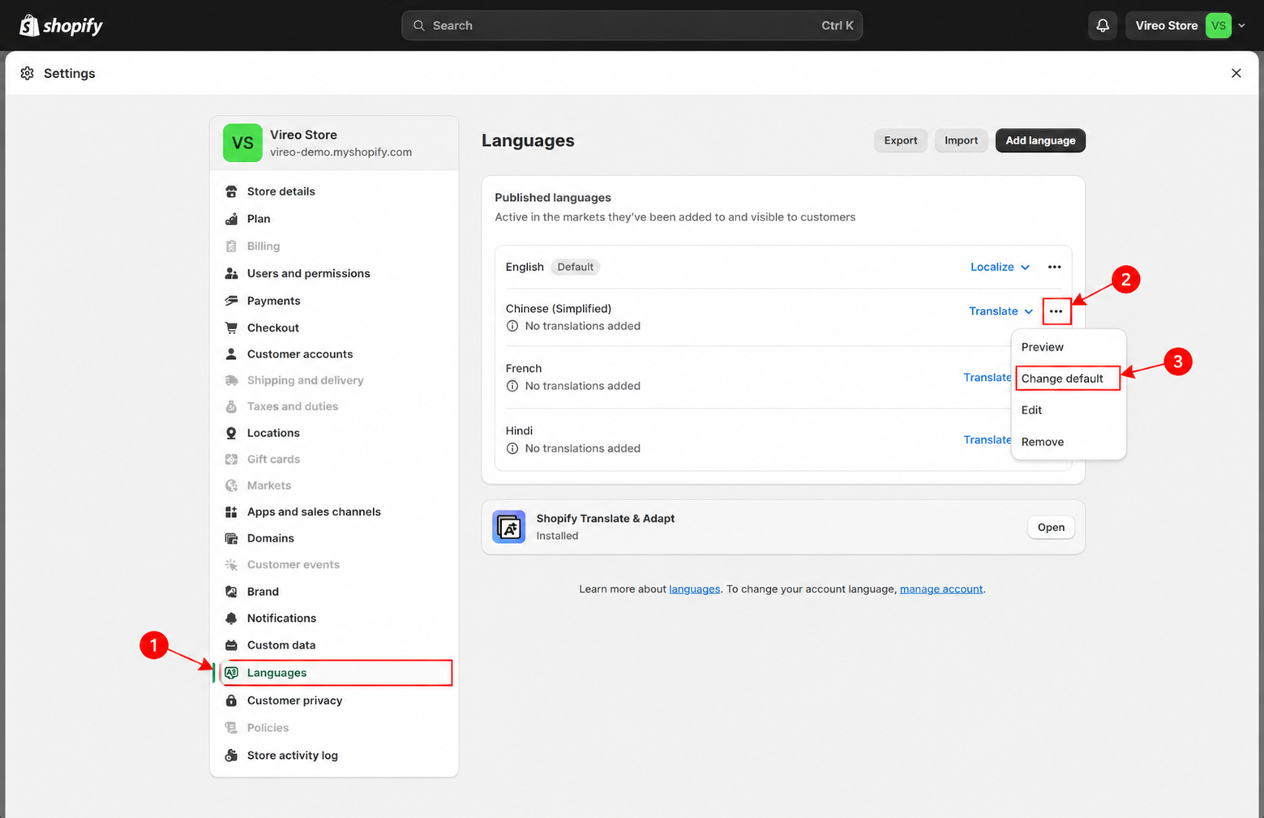Click the Notifications bell icon in sidebar
1264x818 pixels.
click(x=231, y=618)
